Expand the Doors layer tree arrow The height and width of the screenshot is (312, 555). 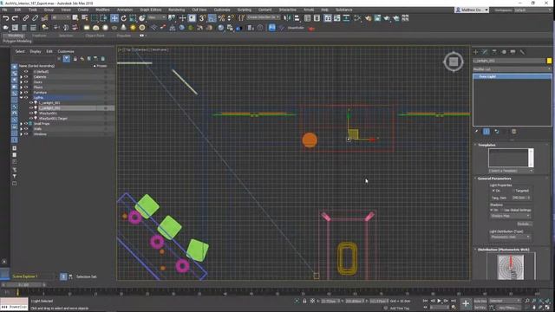pyautogui.click(x=21, y=82)
